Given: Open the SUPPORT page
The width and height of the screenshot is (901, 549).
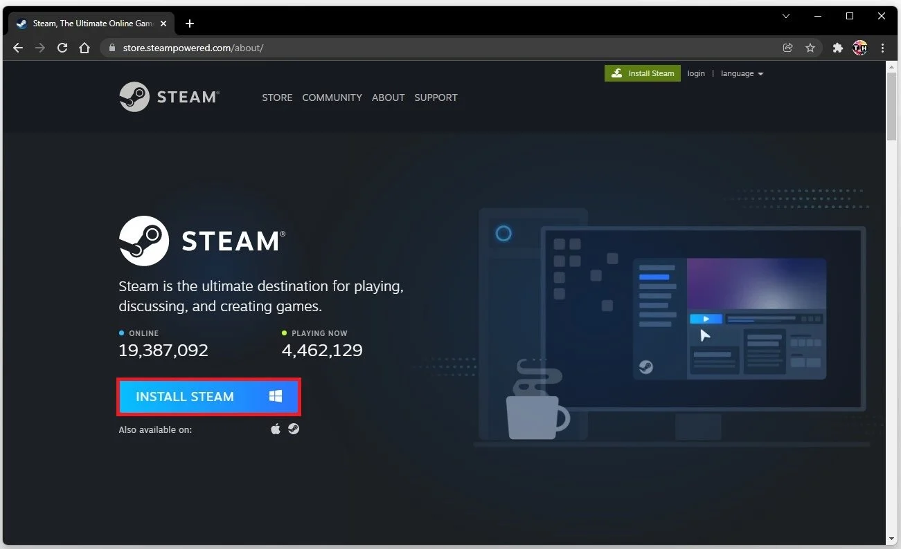Looking at the screenshot, I should click(436, 97).
